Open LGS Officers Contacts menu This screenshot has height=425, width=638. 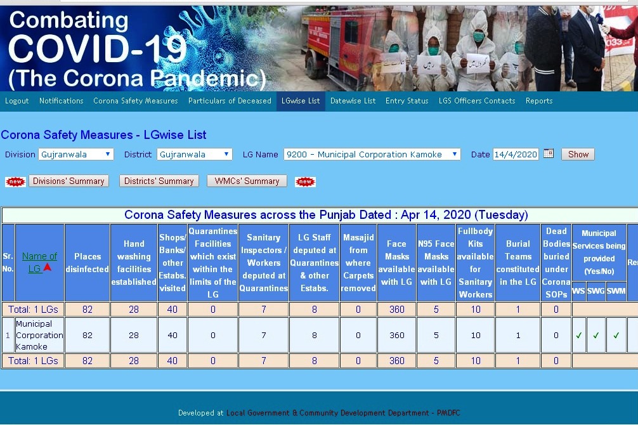tap(477, 101)
